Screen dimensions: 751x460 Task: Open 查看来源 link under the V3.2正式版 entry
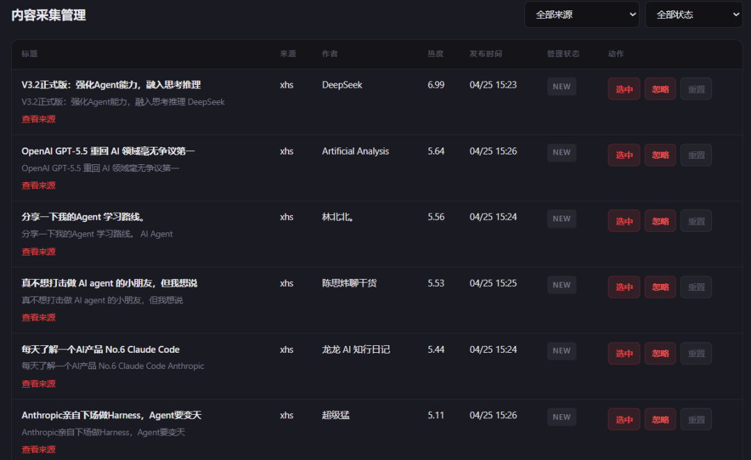coord(38,119)
